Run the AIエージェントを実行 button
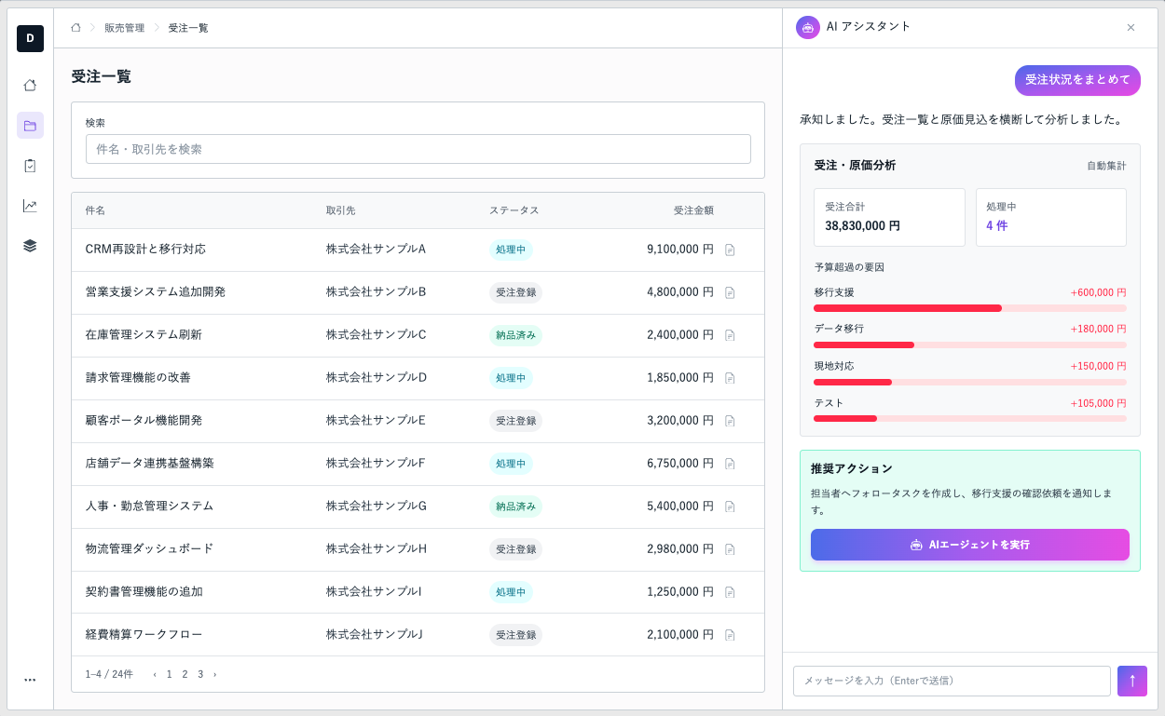The height and width of the screenshot is (716, 1165). (969, 545)
